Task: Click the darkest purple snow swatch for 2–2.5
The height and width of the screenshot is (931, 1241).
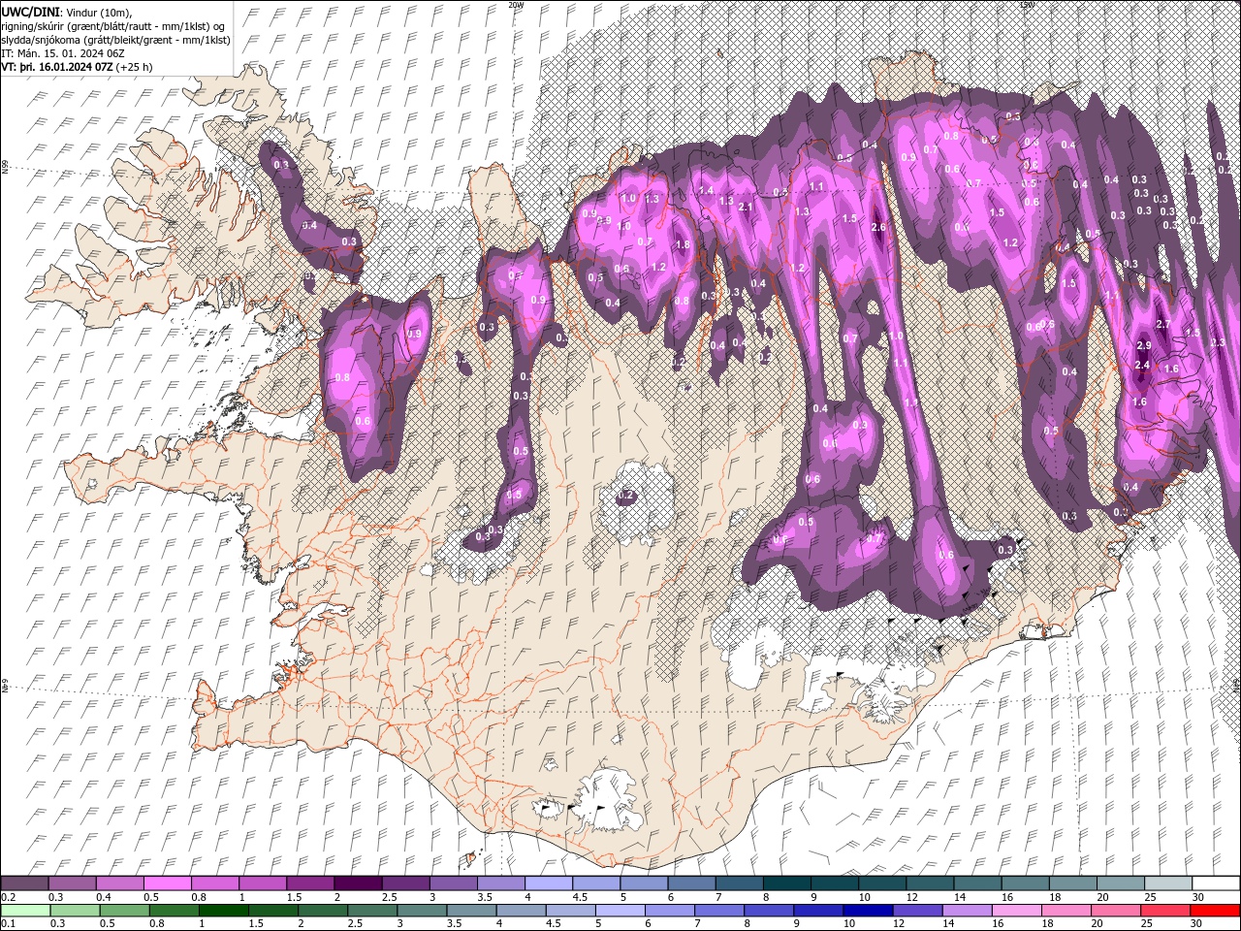Action: 357,883
